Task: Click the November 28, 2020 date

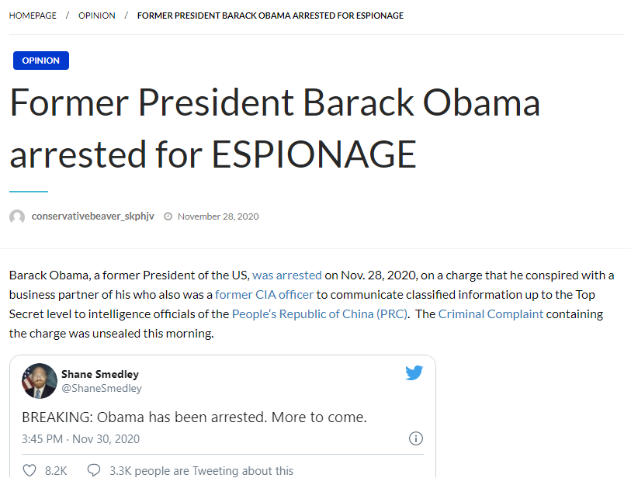Action: (218, 216)
